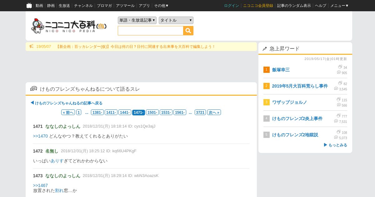Click the >>1470 reply anchor
The image size is (375, 197).
tap(41, 136)
